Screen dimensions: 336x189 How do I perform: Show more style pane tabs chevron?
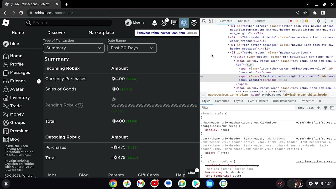click(320, 101)
